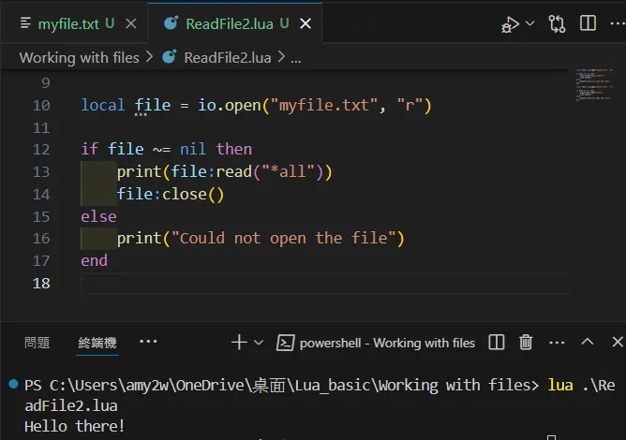Click the "Could not open the file" string
The image size is (626, 440).
pyautogui.click(x=284, y=238)
